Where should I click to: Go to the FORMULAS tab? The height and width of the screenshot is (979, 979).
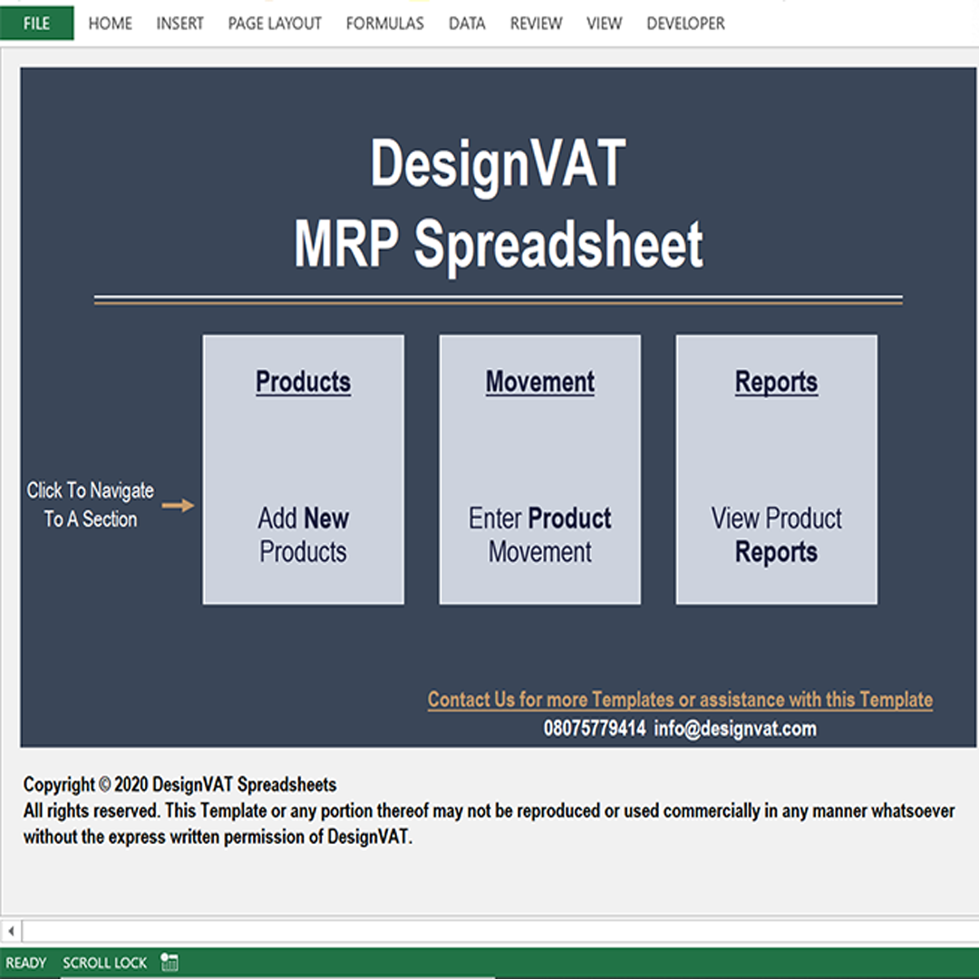coord(384,24)
